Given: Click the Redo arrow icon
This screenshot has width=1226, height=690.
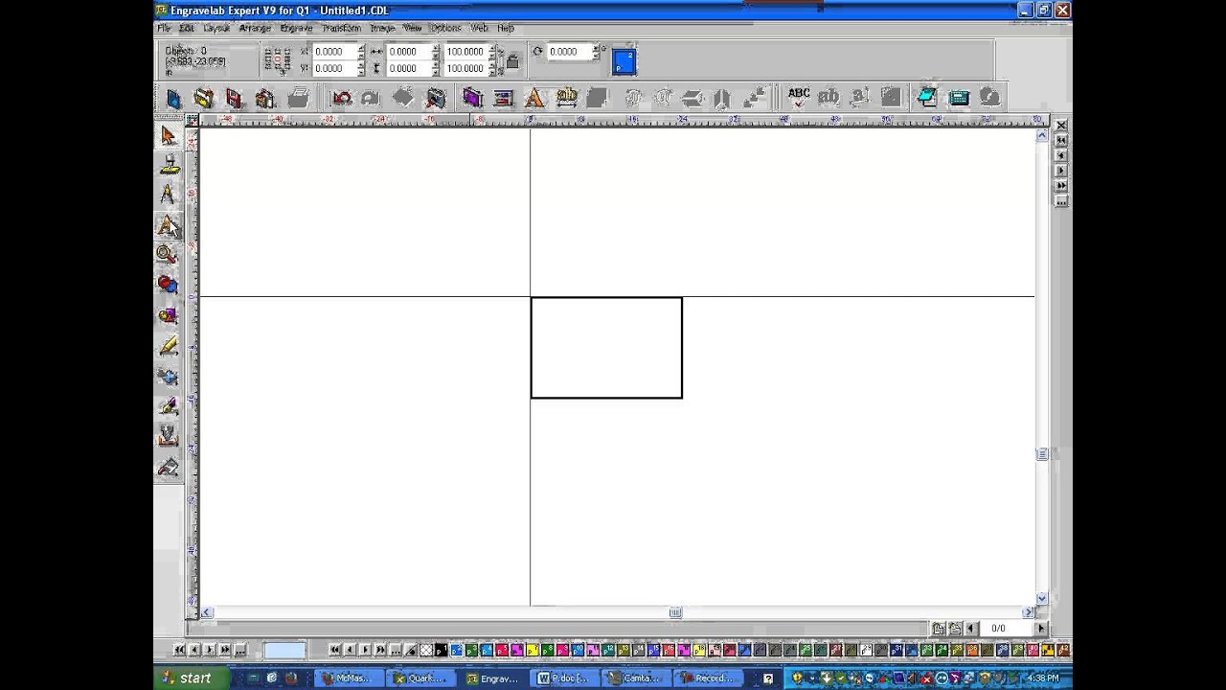Looking at the screenshot, I should [371, 98].
